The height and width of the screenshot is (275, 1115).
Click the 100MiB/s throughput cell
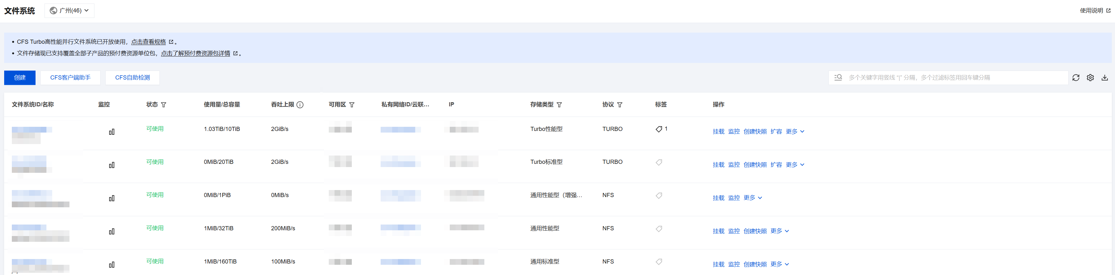point(283,262)
